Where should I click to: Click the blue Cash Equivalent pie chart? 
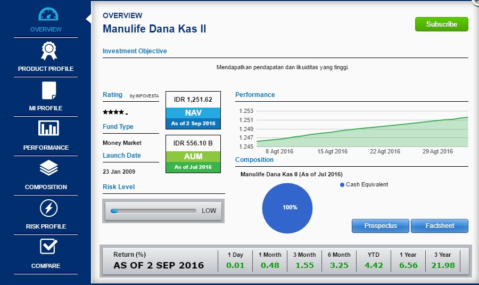[287, 208]
